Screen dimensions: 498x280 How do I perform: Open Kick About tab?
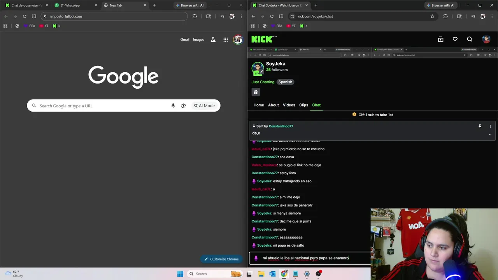(x=274, y=105)
